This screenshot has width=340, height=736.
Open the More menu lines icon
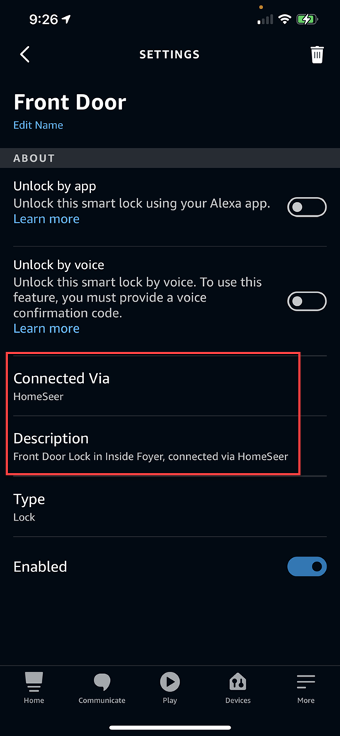coord(305,682)
